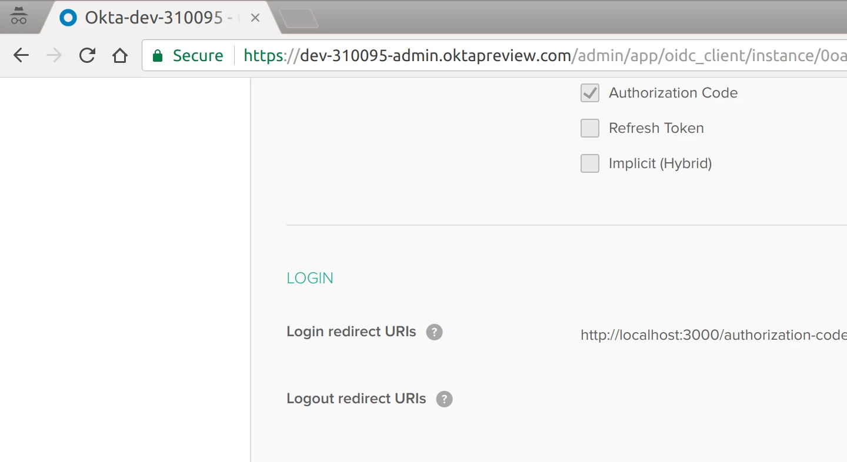Image resolution: width=847 pixels, height=462 pixels.
Task: Click the Logout redirect URIs label
Action: coord(356,399)
